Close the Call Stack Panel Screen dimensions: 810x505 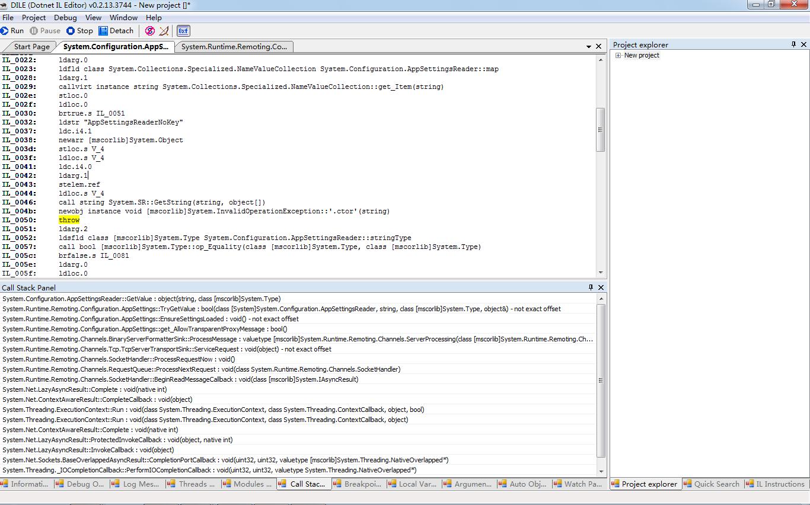coord(601,287)
